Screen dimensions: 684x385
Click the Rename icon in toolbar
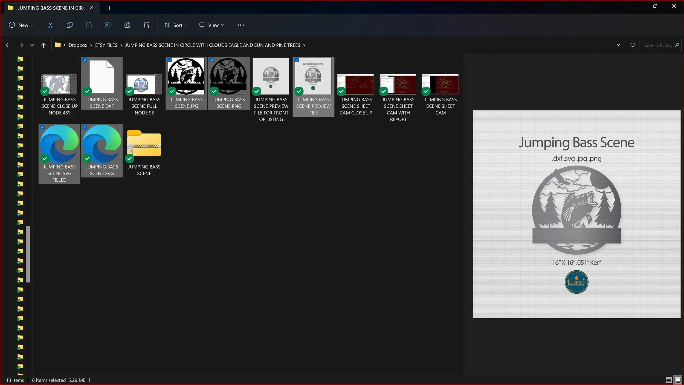(x=108, y=25)
